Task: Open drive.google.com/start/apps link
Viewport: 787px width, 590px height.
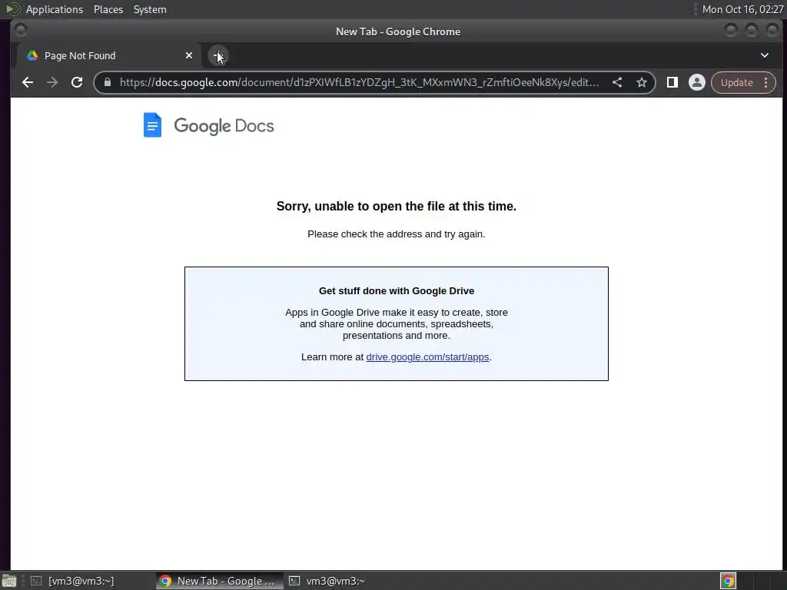Action: (427, 357)
